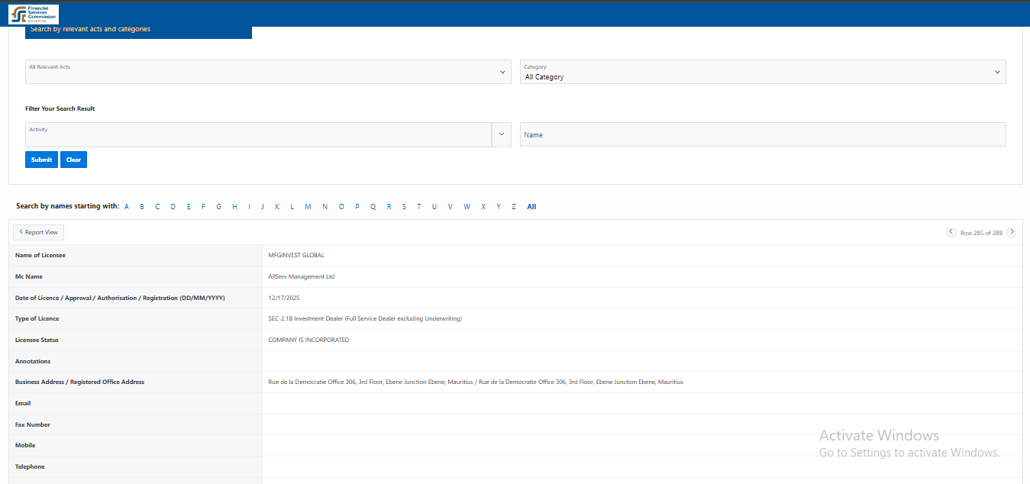This screenshot has width=1030, height=484.
Task: Filter names starting with F
Action: [x=203, y=207]
